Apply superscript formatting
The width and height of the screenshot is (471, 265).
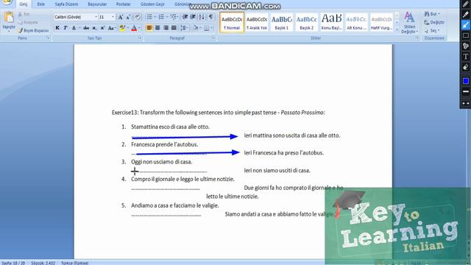(102, 28)
